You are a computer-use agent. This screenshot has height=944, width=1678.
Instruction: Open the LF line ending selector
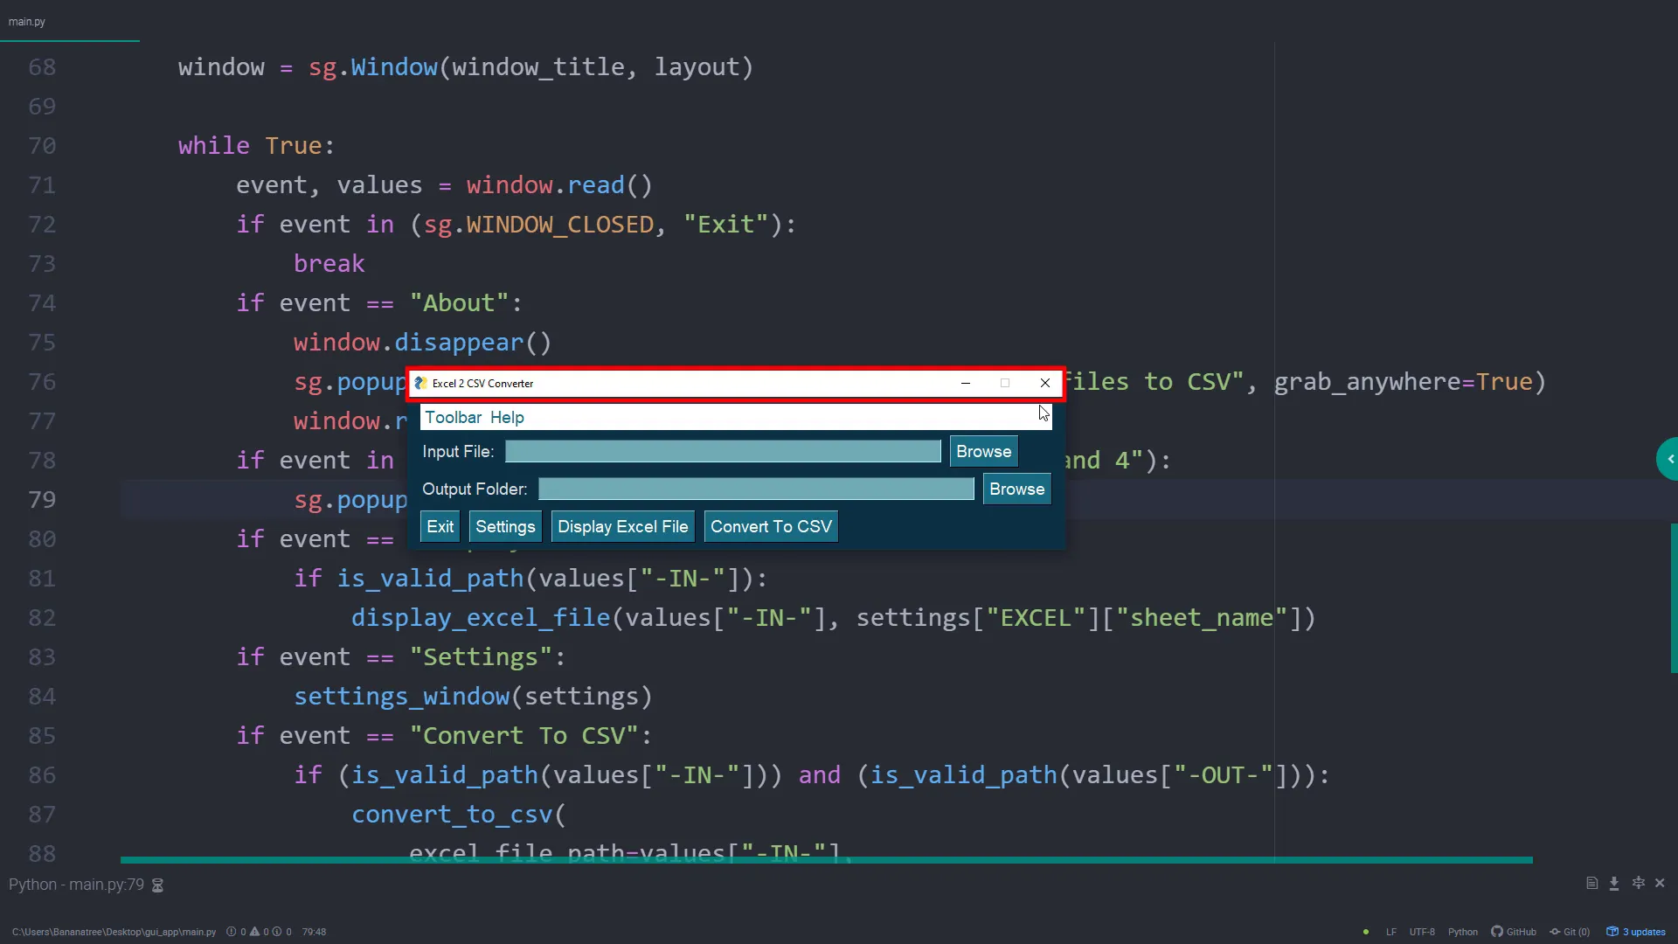click(x=1390, y=932)
